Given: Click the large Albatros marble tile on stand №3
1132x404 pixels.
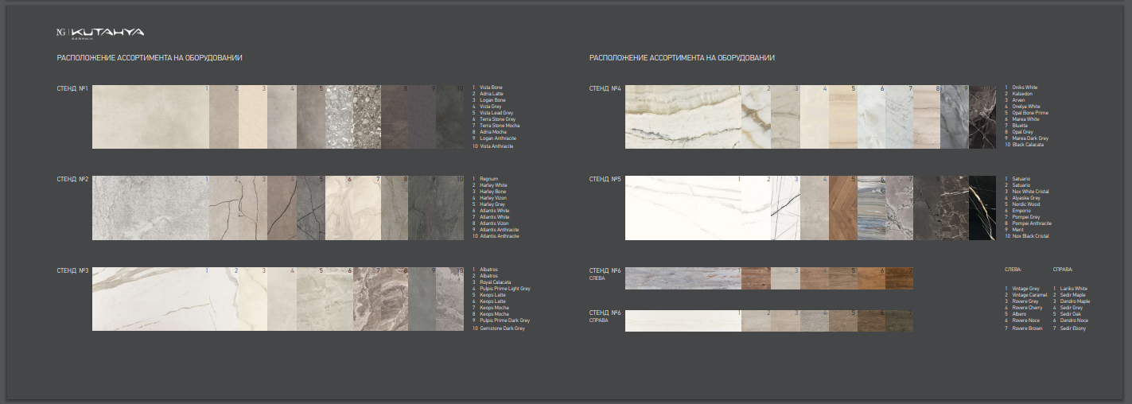Looking at the screenshot, I should tap(150, 298).
